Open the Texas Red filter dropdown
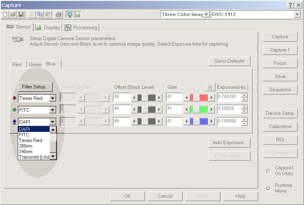 [52, 98]
